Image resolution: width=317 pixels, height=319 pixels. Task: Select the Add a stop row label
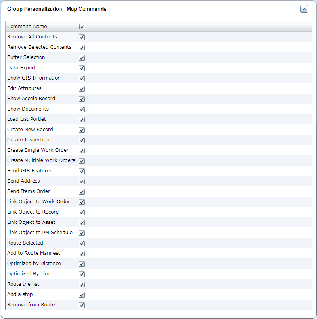pyautogui.click(x=20, y=294)
